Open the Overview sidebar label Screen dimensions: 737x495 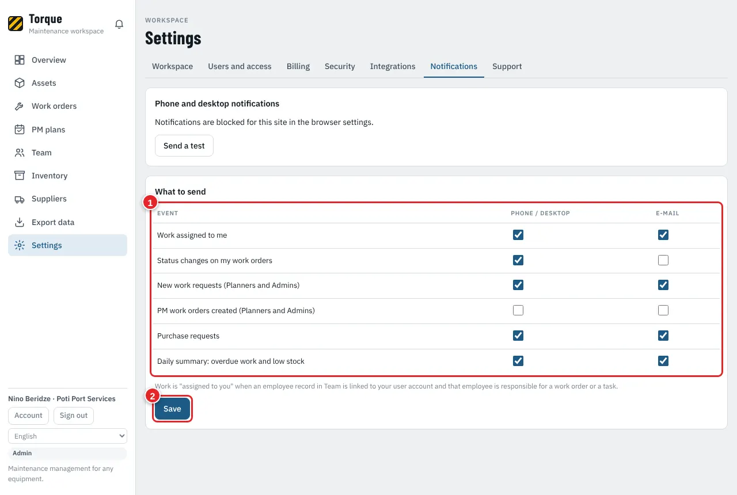(49, 60)
